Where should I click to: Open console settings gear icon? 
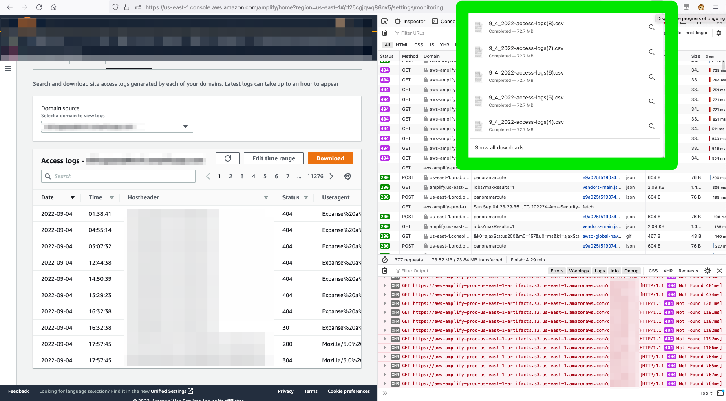coord(708,271)
